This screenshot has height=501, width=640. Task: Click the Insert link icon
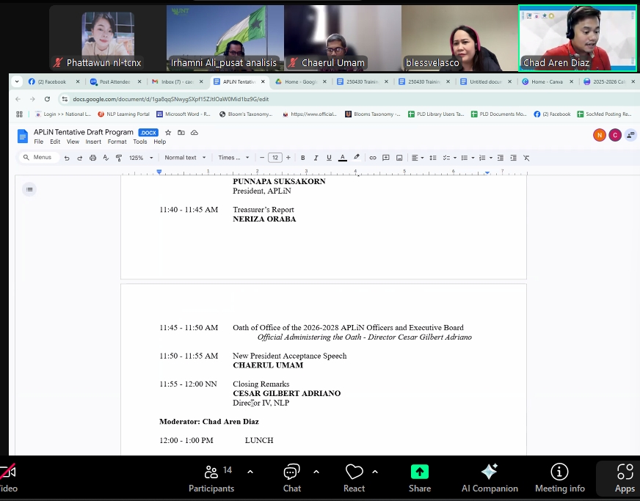click(373, 158)
